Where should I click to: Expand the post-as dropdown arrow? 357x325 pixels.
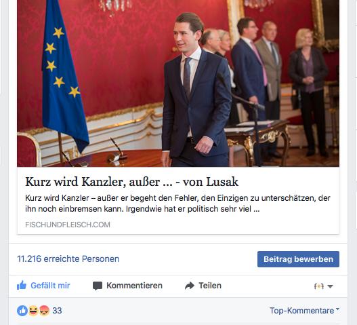tap(330, 286)
